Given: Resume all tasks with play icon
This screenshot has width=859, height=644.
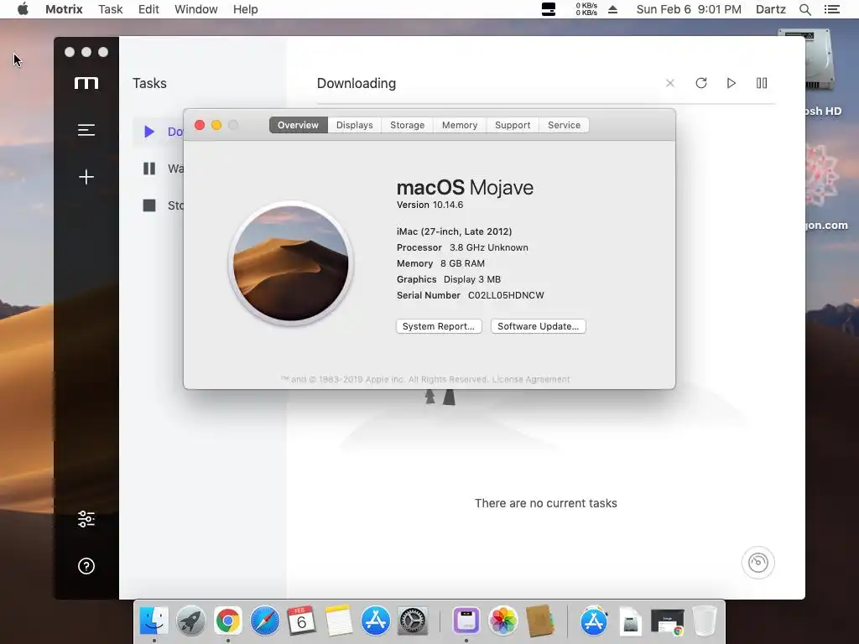Looking at the screenshot, I should coord(731,83).
